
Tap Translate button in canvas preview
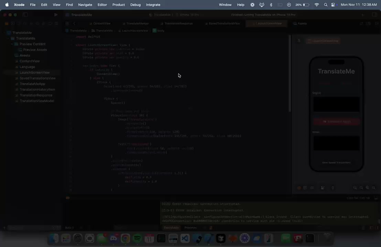(337, 122)
